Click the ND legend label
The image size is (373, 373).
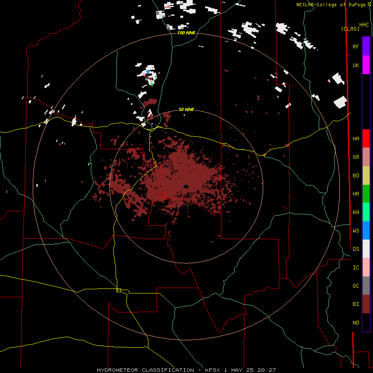point(356,323)
